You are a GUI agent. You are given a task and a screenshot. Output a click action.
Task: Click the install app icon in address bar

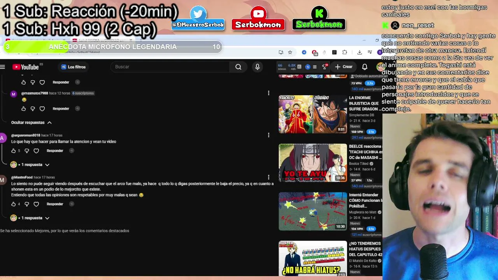[x=281, y=52]
